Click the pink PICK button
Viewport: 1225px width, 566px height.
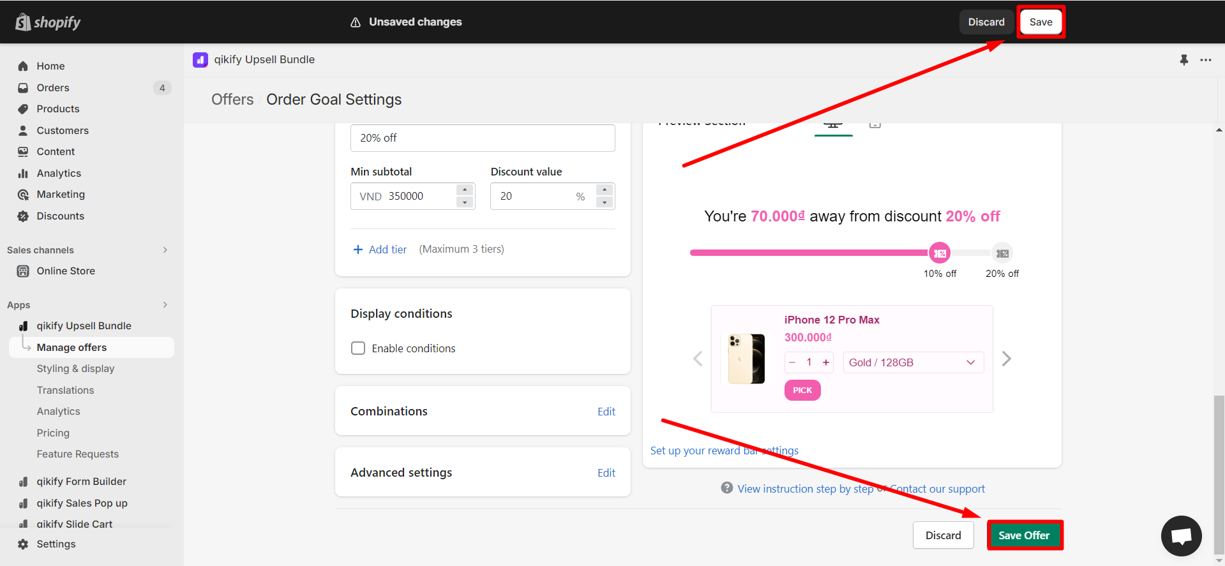[802, 391]
